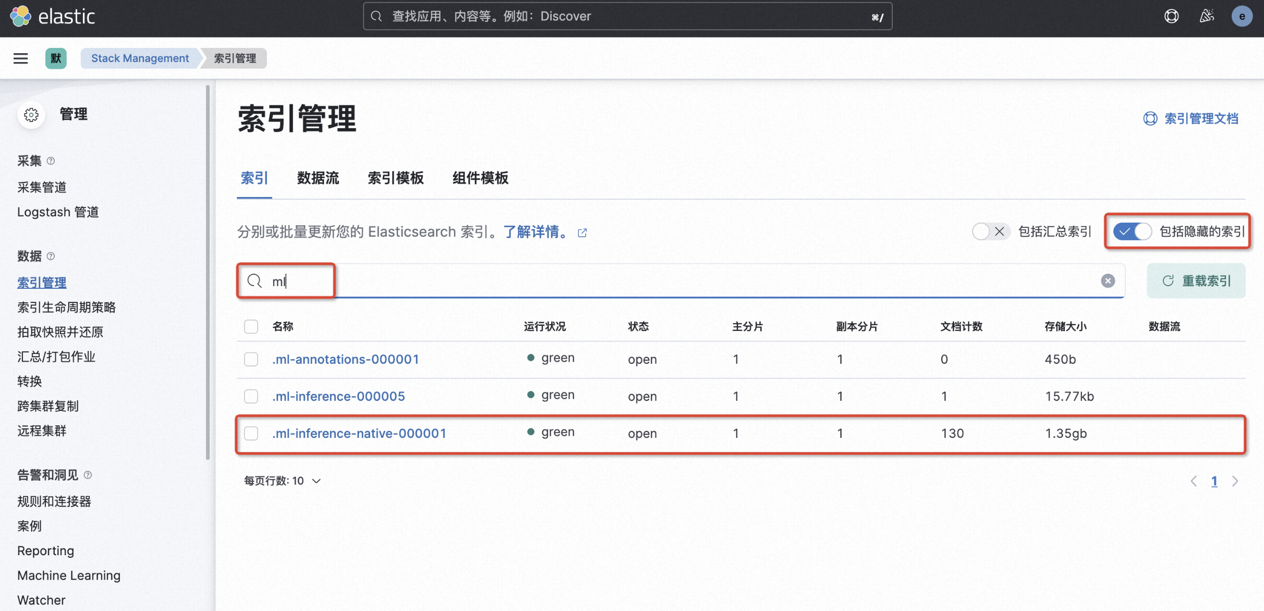The image size is (1264, 611).
Task: Open the 每页行数 rows-per-page dropdown
Action: click(283, 481)
